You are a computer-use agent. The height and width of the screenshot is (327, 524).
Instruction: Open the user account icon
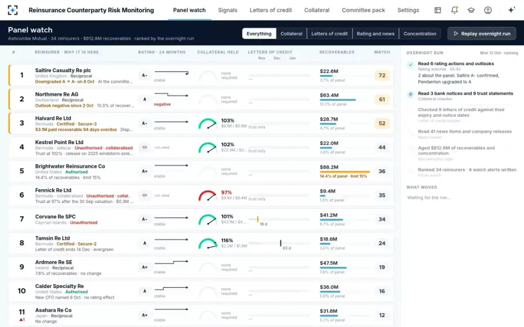pyautogui.click(x=488, y=10)
